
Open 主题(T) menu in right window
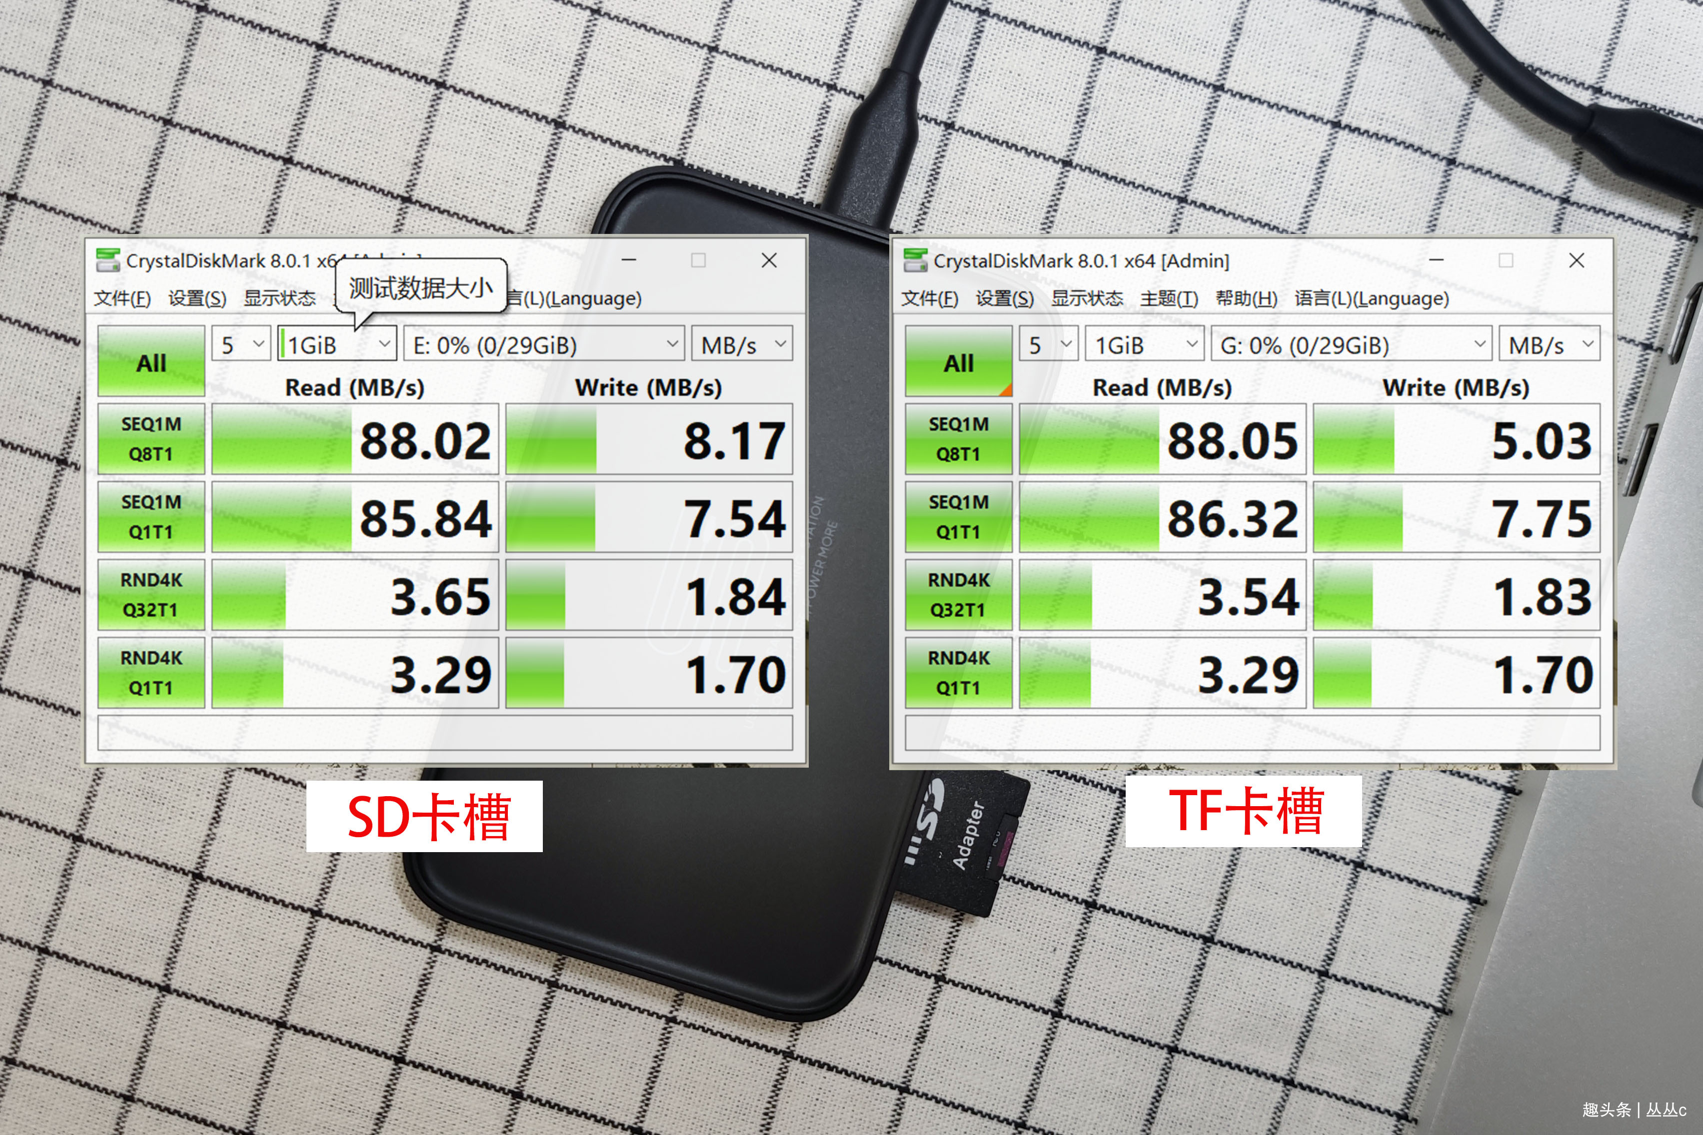[x=1170, y=298]
